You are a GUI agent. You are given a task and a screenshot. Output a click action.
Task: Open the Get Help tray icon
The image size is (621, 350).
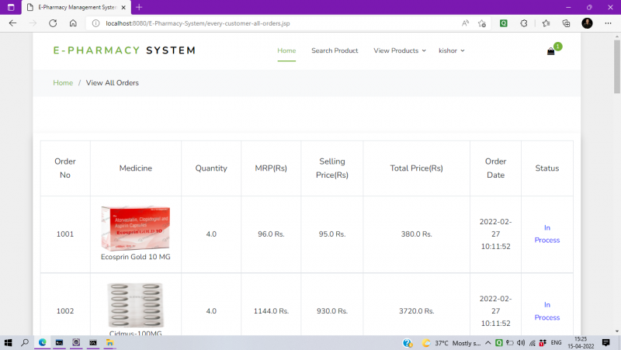[408, 343]
